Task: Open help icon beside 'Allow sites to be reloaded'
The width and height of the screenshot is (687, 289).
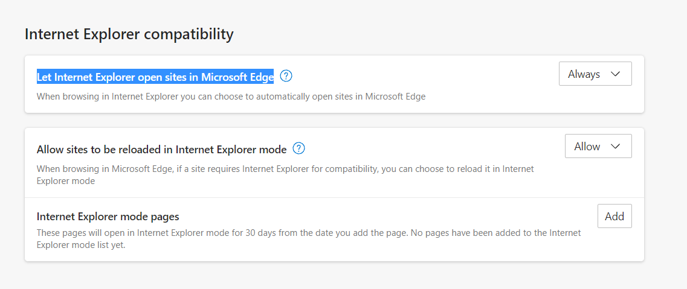Action: [299, 148]
